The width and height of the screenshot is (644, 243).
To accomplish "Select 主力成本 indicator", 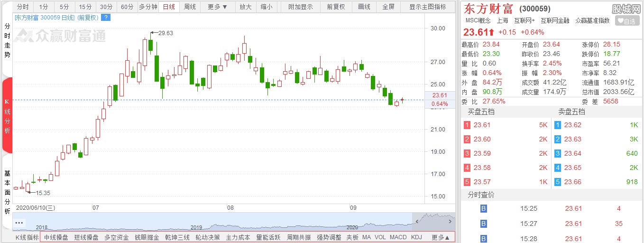I will (x=238, y=237).
